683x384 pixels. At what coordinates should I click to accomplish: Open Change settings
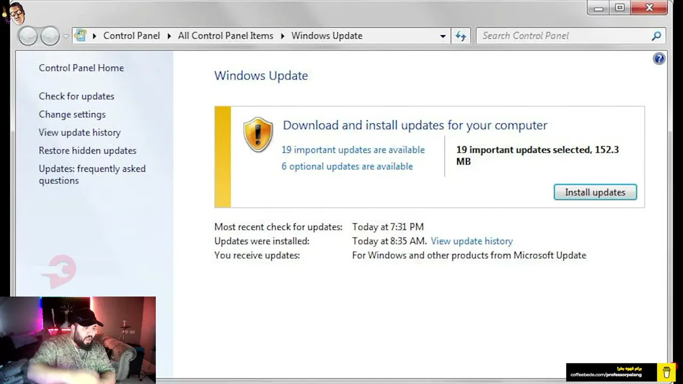72,114
